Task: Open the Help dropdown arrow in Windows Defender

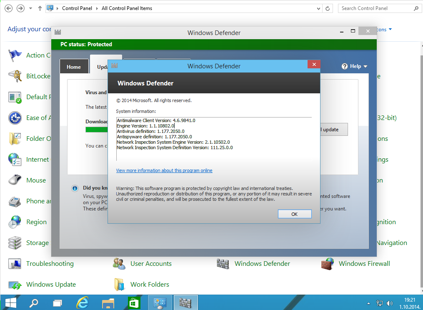Action: (365, 66)
